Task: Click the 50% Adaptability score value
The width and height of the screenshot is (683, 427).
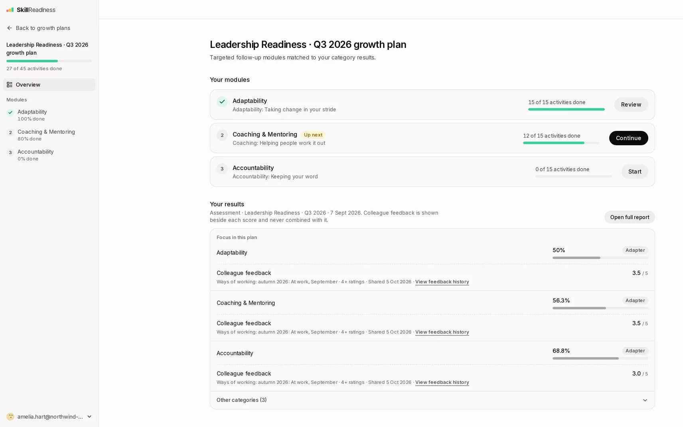Action: coord(559,250)
